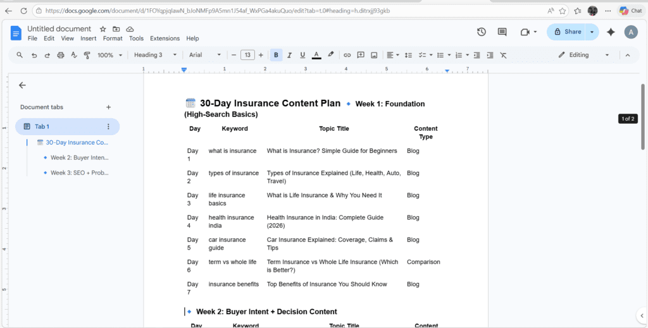Run spelling and grammar check

click(x=74, y=55)
